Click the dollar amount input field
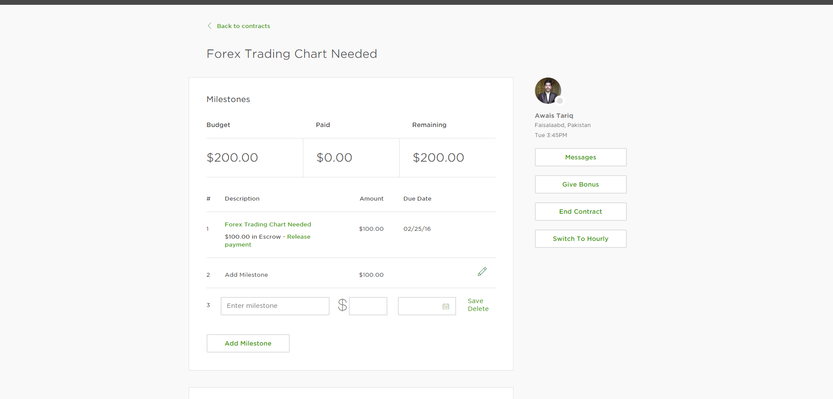This screenshot has height=399, width=833. 368,306
